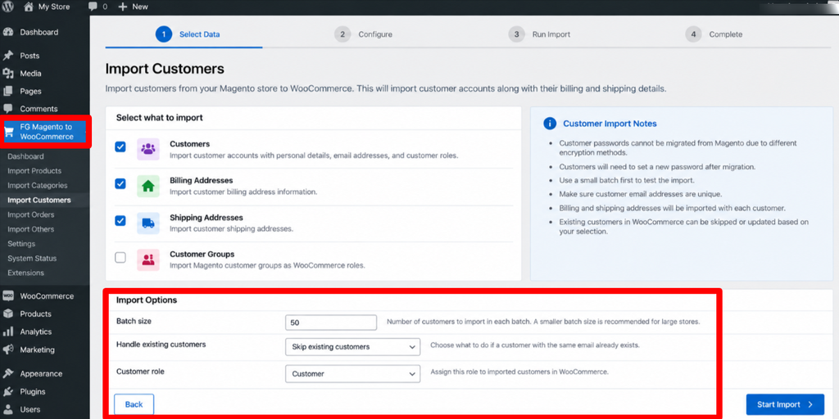
Task: Open Import Others submenu item
Action: click(x=31, y=229)
